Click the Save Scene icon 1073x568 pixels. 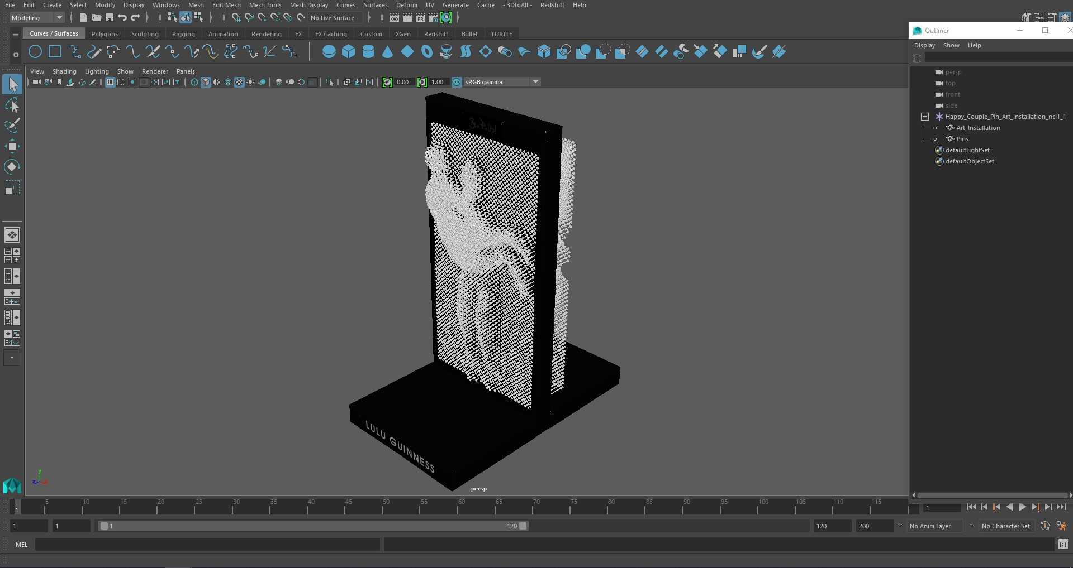[110, 18]
